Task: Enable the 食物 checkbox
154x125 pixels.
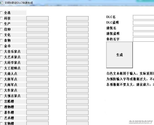Action: point(1,40)
